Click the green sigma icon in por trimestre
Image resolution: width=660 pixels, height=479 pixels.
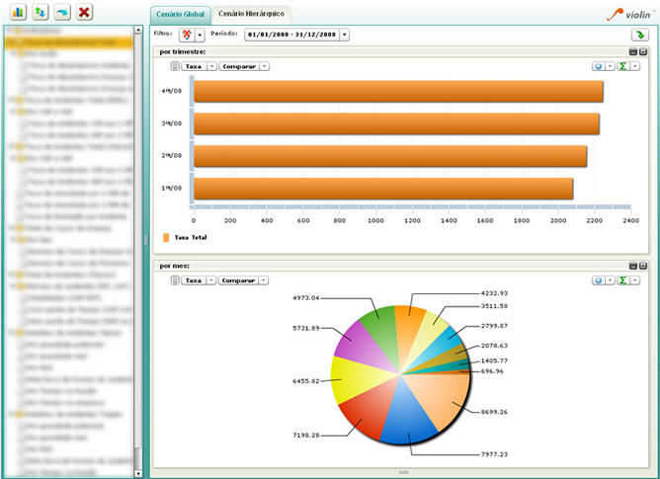click(x=623, y=66)
